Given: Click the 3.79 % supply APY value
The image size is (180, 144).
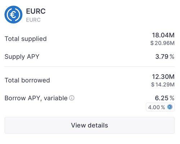Looking at the screenshot, I should [x=165, y=57].
